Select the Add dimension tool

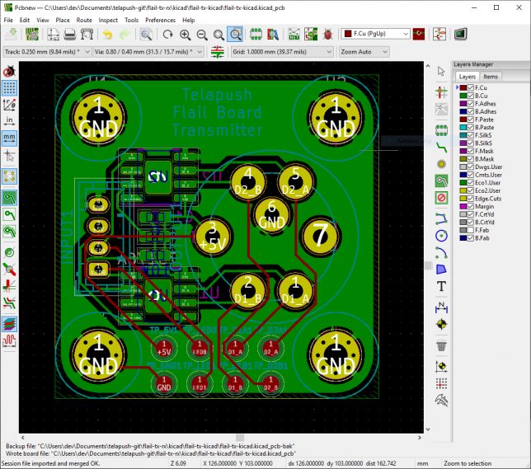[441, 307]
